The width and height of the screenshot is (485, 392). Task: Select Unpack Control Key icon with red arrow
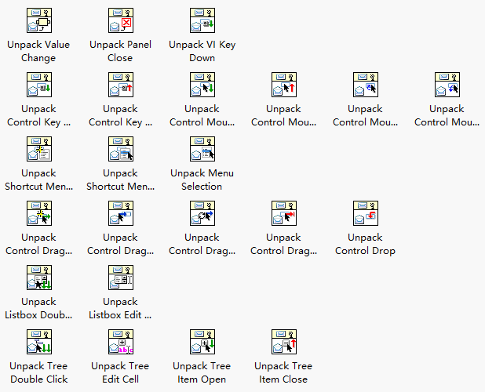tap(121, 85)
